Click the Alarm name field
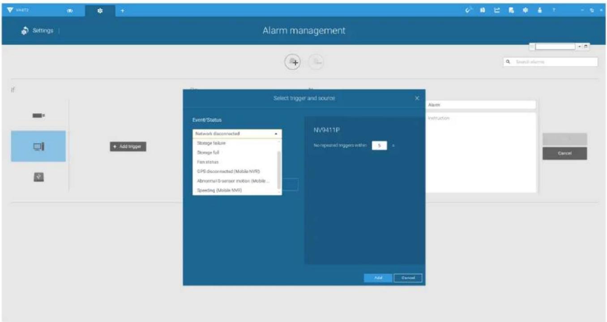Image resolution: width=607 pixels, height=322 pixels. (x=481, y=105)
